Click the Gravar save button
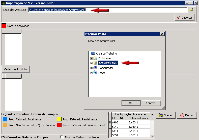This screenshot has height=140, width=199. click(x=166, y=115)
